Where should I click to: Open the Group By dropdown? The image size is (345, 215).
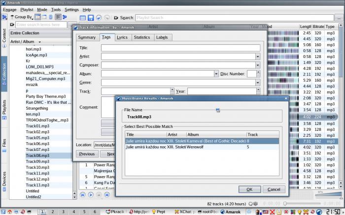coord(22,17)
